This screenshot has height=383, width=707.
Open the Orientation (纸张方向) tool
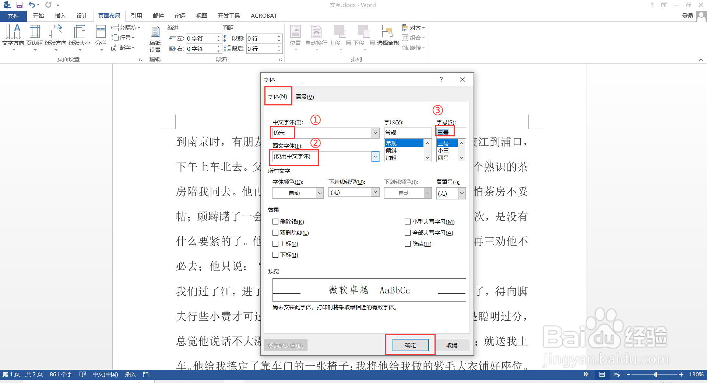point(56,37)
